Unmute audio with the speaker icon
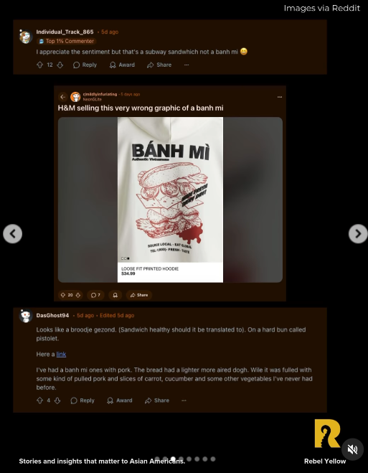This screenshot has width=368, height=473. 353,449
